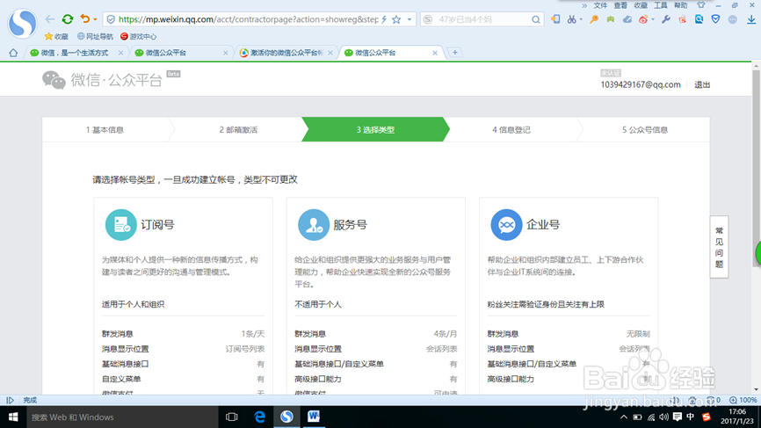The image size is (761, 428).
Task: Click the scissors screenshot tool
Action: 572,19
